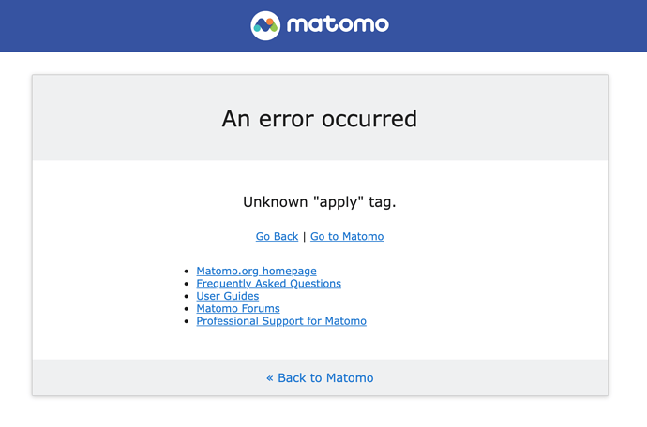The width and height of the screenshot is (647, 427).
Task: Go to the Matomo Forums link
Action: pos(238,308)
